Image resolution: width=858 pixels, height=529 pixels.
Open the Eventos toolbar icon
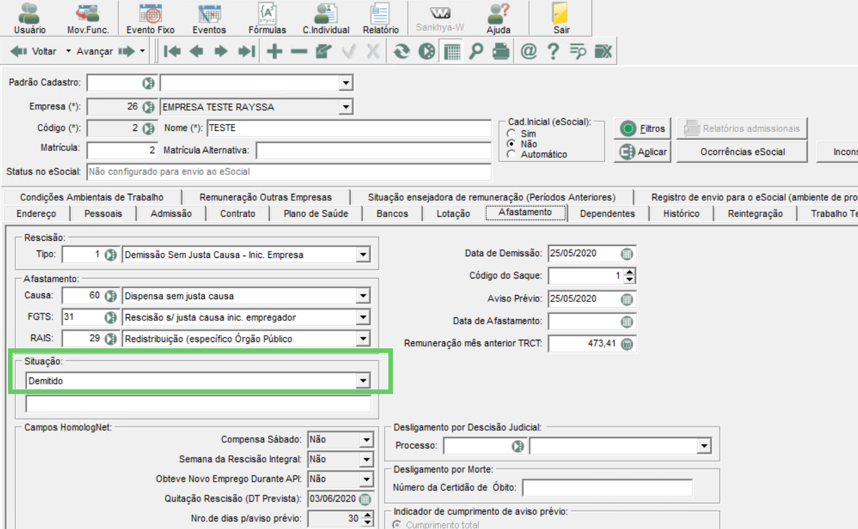point(209,18)
